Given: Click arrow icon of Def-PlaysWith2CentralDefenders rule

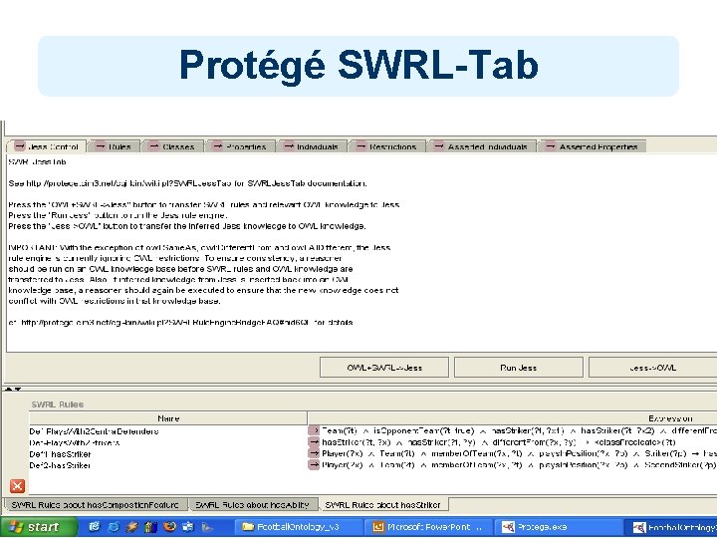Looking at the screenshot, I should pyautogui.click(x=314, y=431).
